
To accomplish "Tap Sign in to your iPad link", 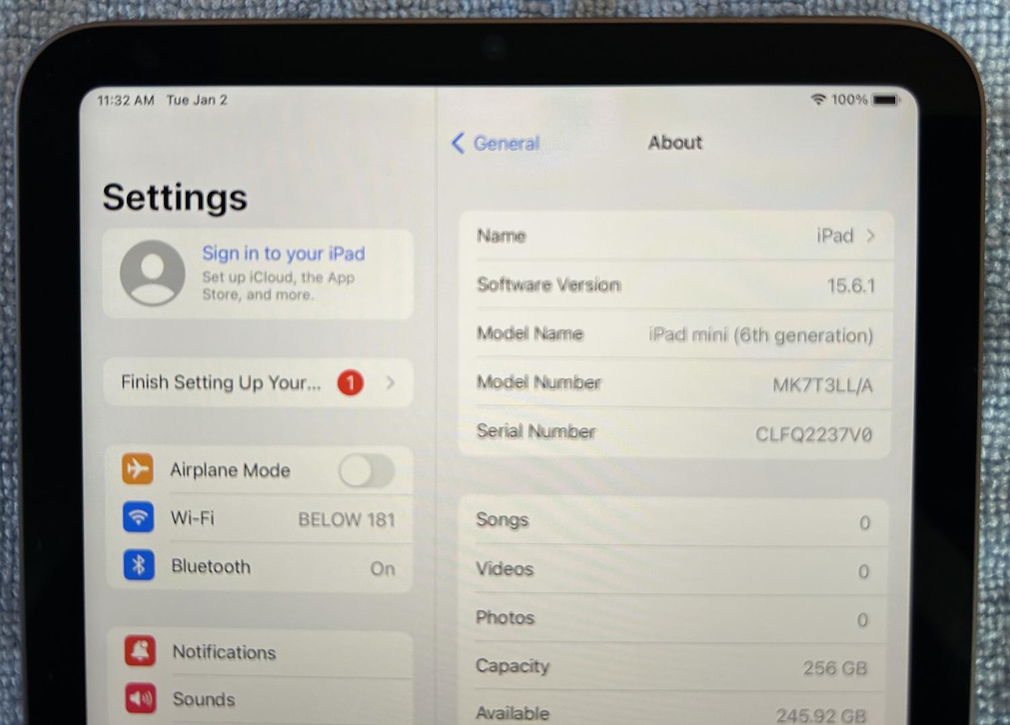I will click(x=283, y=253).
